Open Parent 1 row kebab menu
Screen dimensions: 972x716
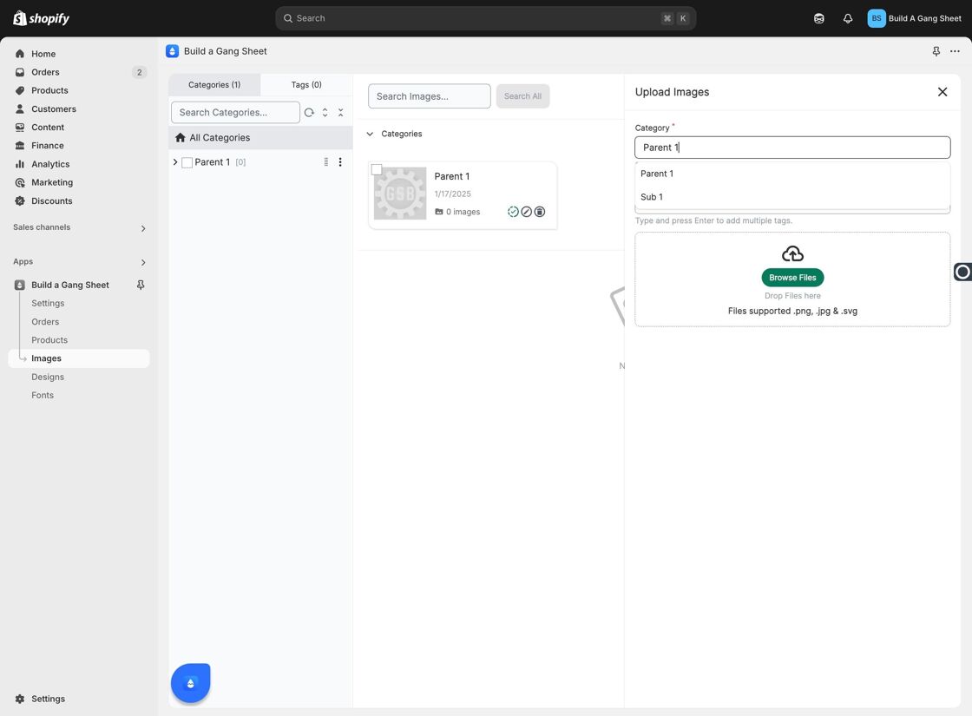click(339, 161)
